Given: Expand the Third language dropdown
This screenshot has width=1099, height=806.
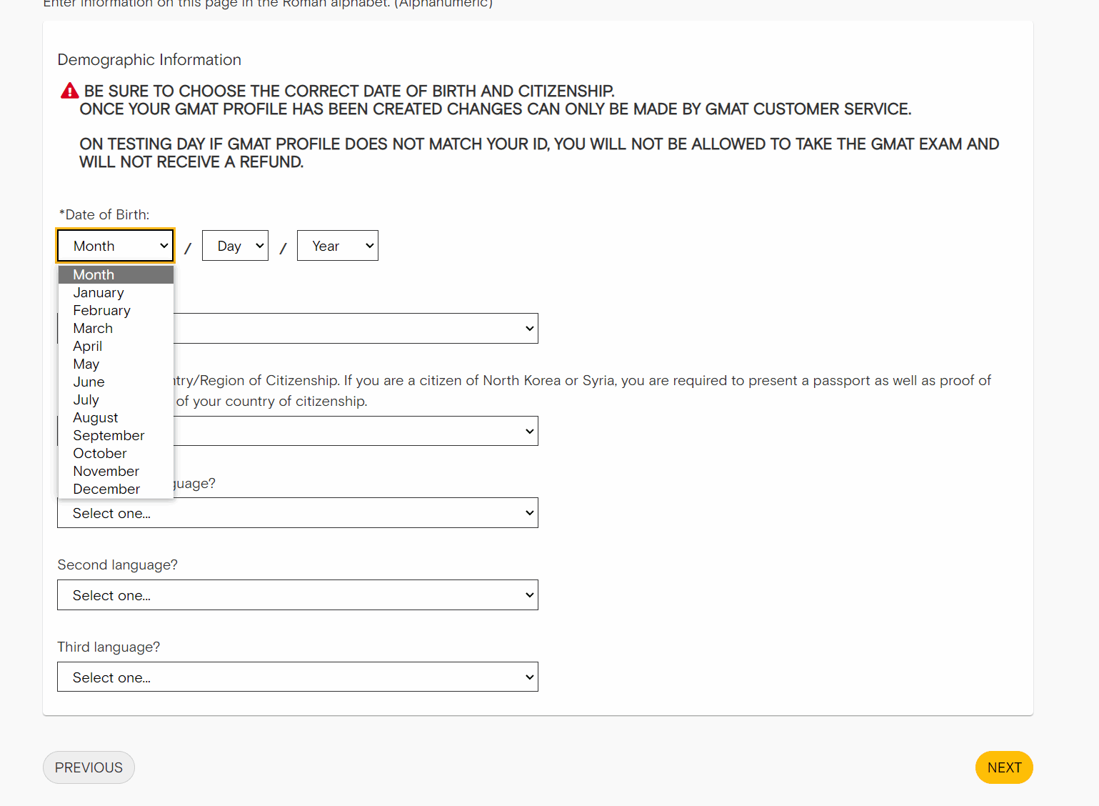Looking at the screenshot, I should click(297, 677).
